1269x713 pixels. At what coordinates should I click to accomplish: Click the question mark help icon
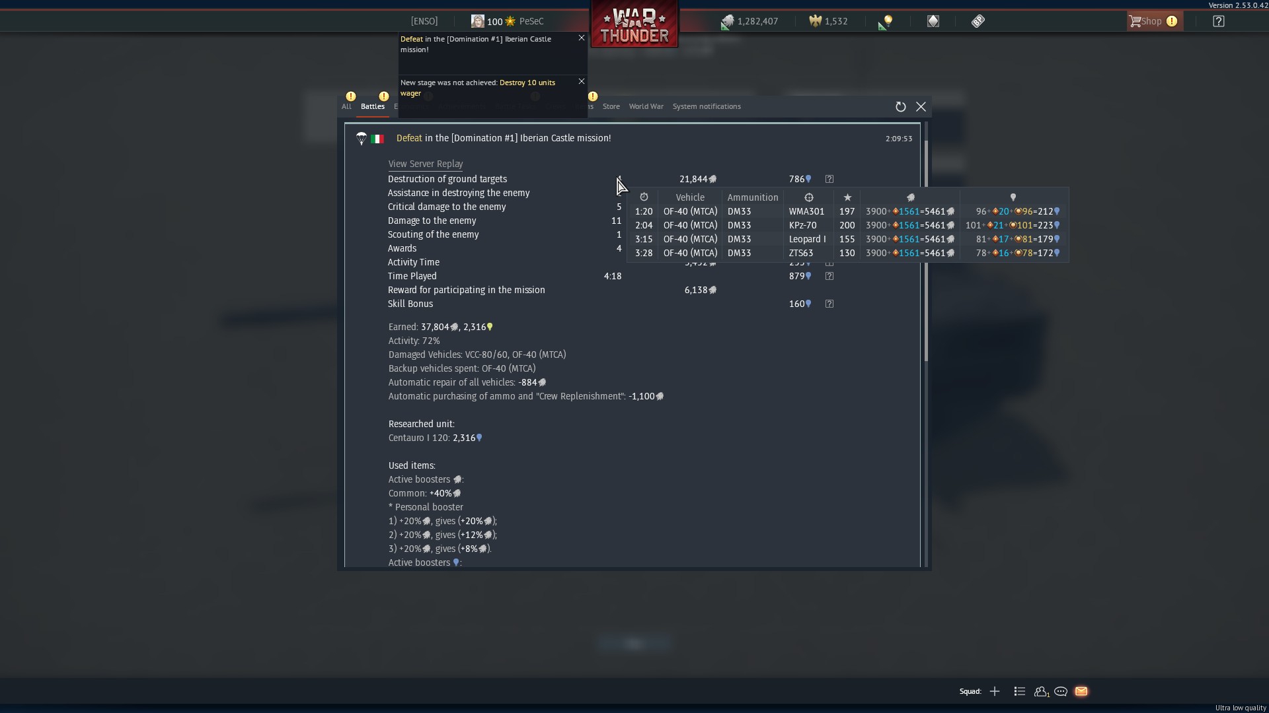click(1219, 21)
